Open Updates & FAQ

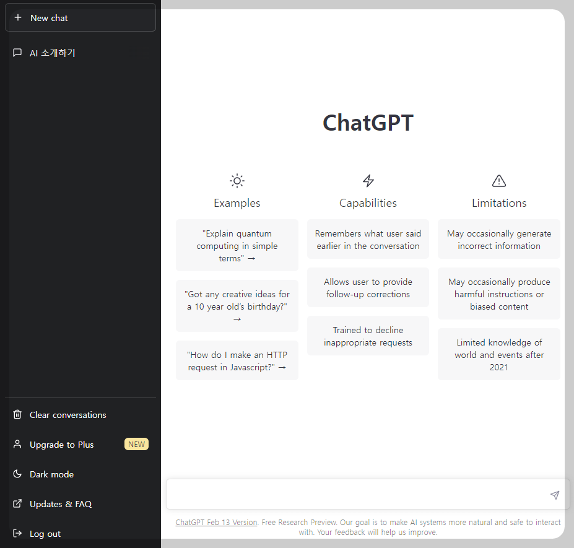(80, 504)
